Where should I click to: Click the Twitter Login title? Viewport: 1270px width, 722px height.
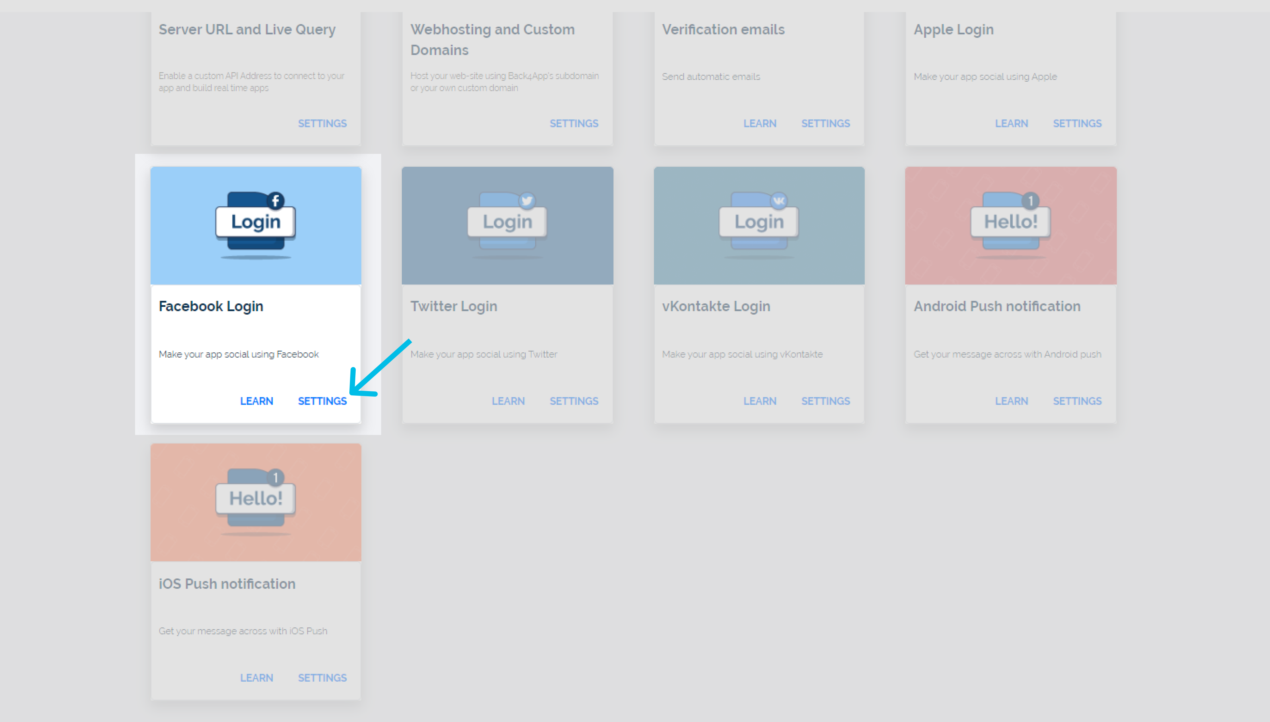coord(454,307)
